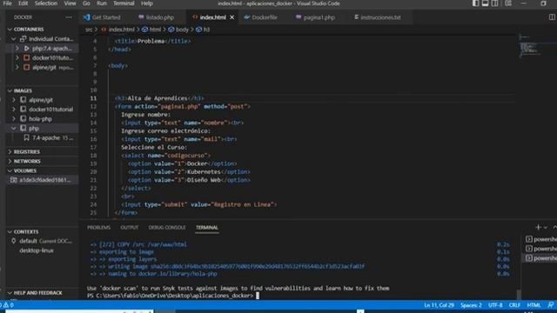Expand the php:7.4-apache container

tap(17, 49)
